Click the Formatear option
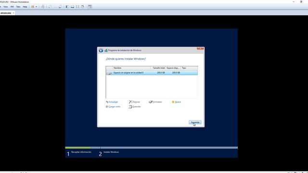This screenshot has height=173, width=308. [x=155, y=102]
